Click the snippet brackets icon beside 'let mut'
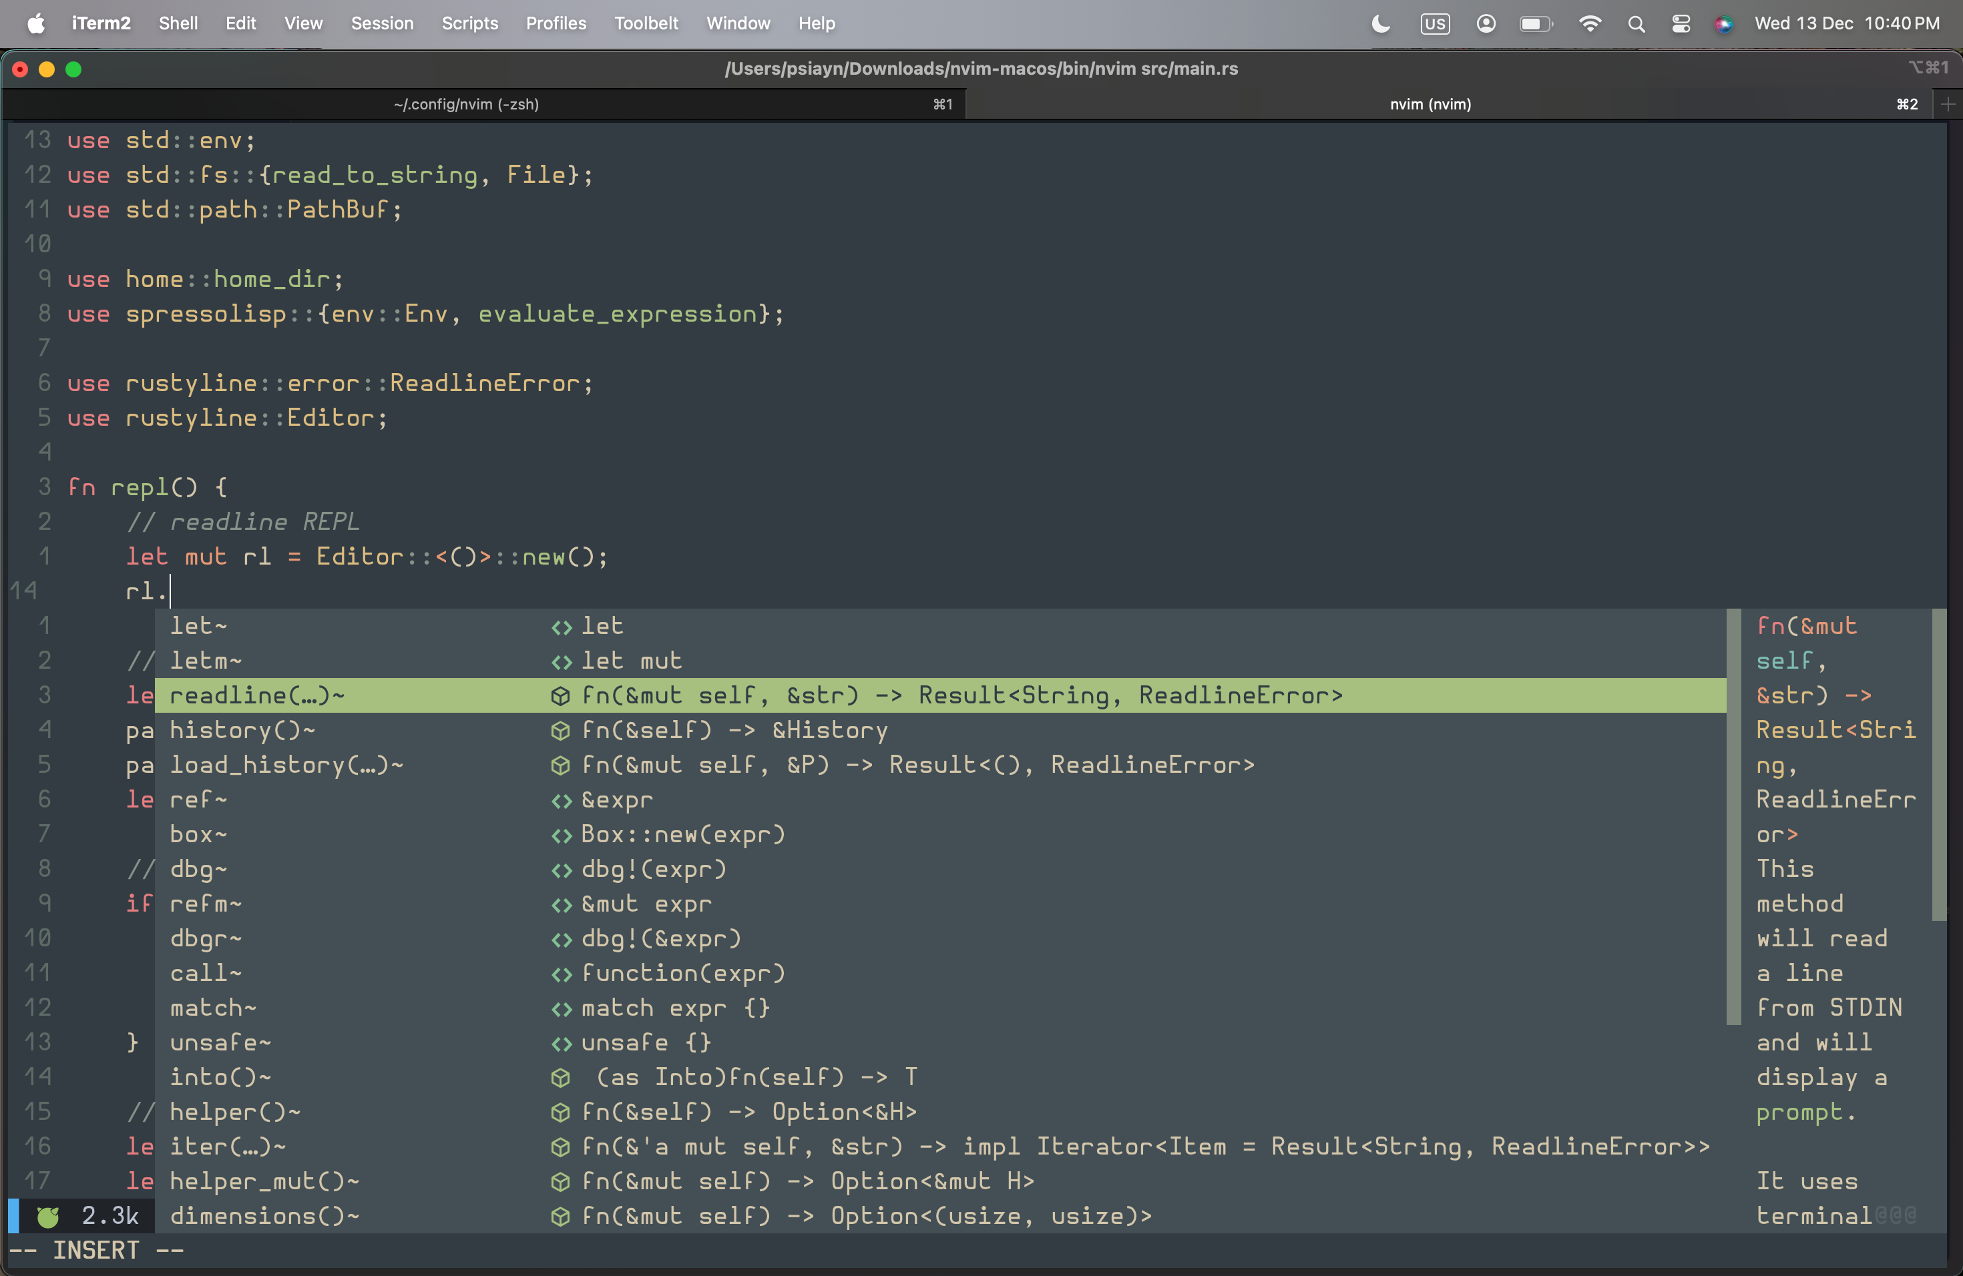The image size is (1963, 1276). pyautogui.click(x=562, y=662)
